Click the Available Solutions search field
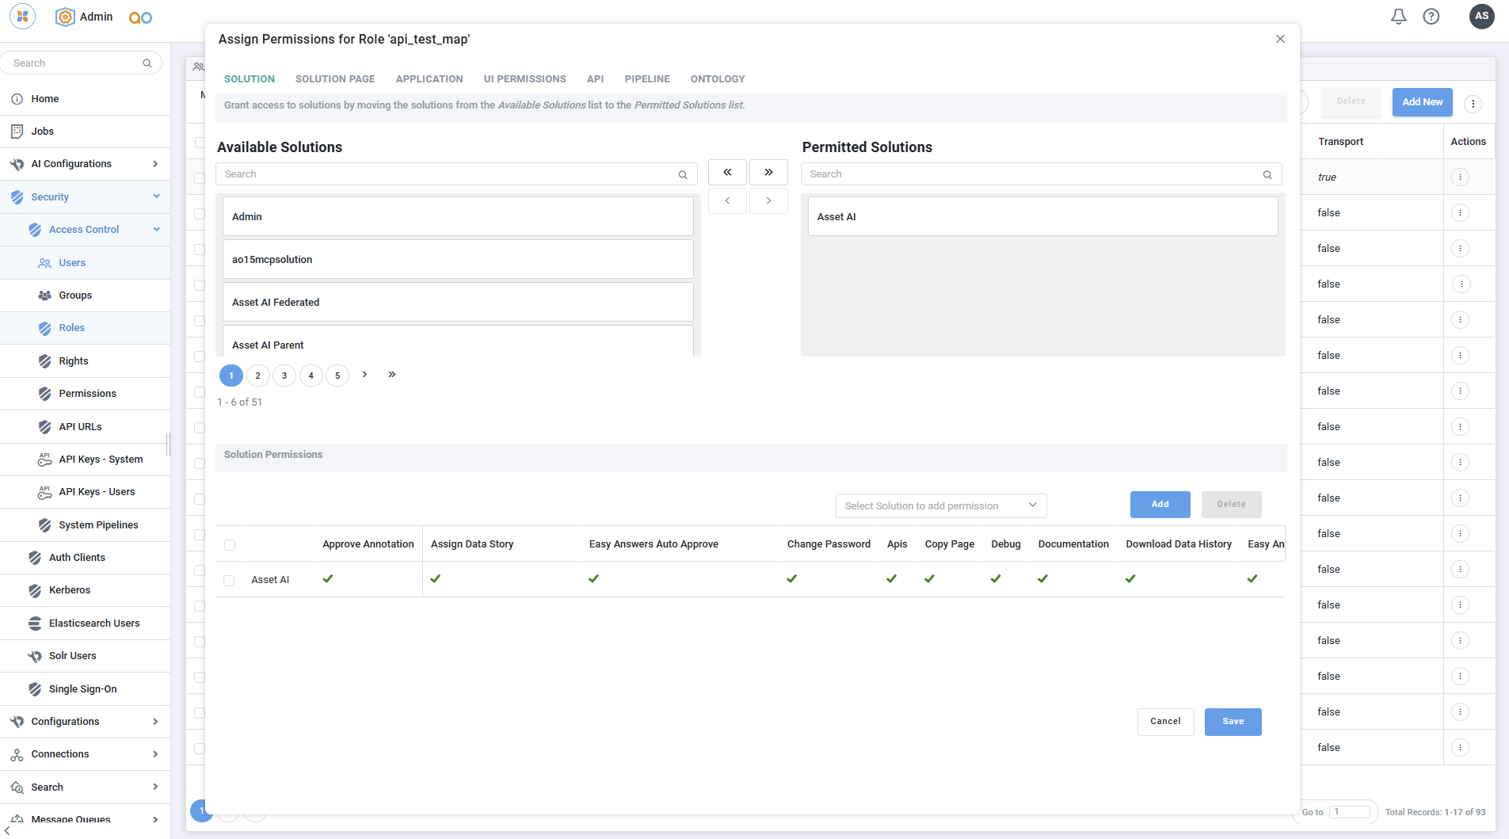The height and width of the screenshot is (839, 1509). click(x=456, y=174)
